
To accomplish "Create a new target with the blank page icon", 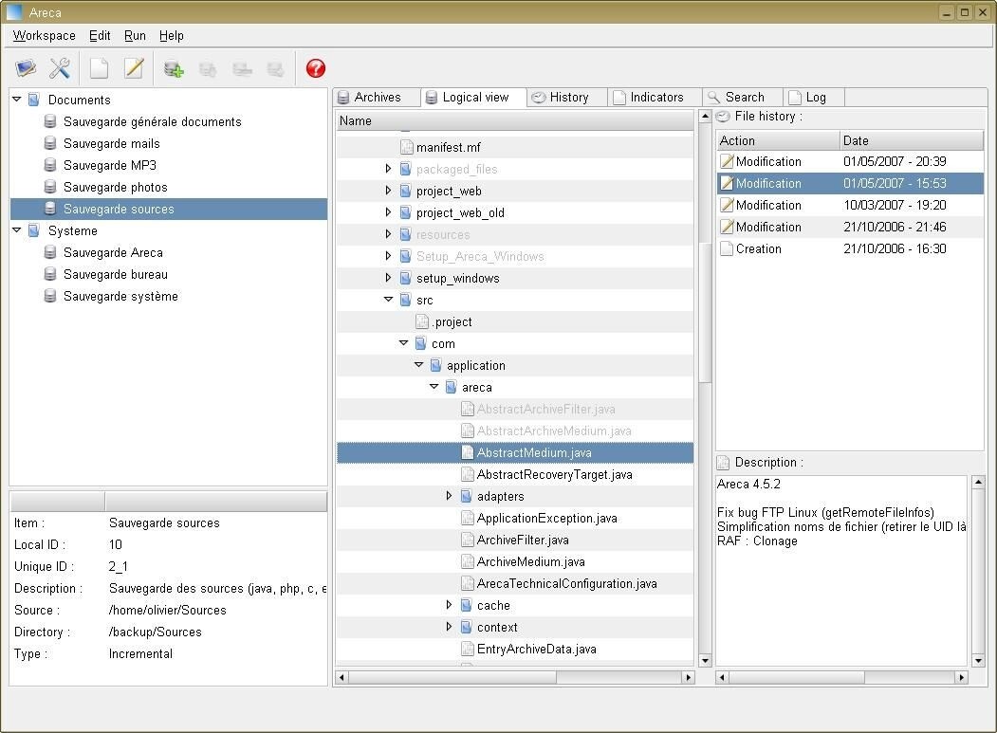I will (x=98, y=67).
